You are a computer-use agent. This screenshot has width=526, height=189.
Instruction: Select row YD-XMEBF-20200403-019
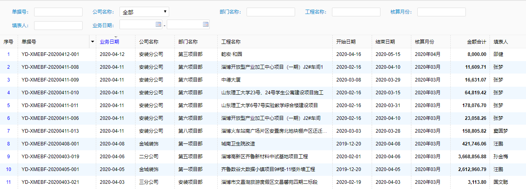pyautogui.click(x=263, y=157)
